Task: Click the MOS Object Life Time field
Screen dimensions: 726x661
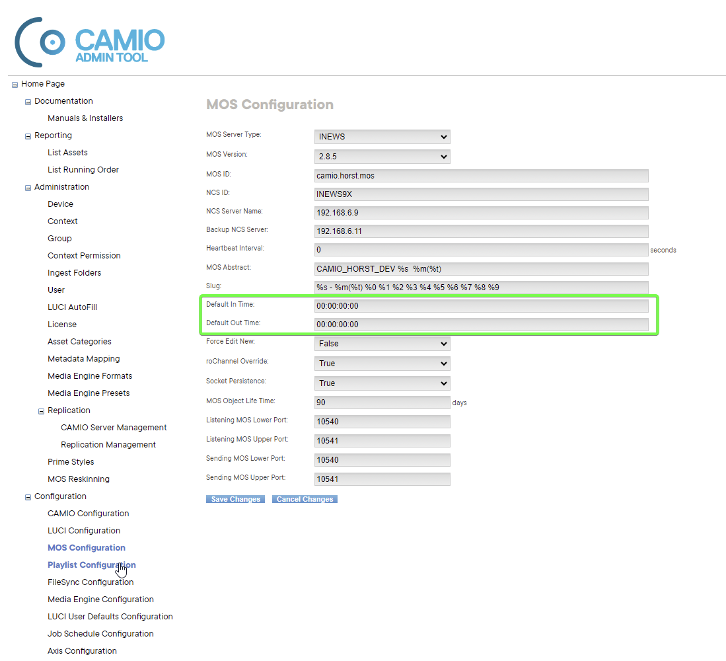Action: tap(382, 402)
